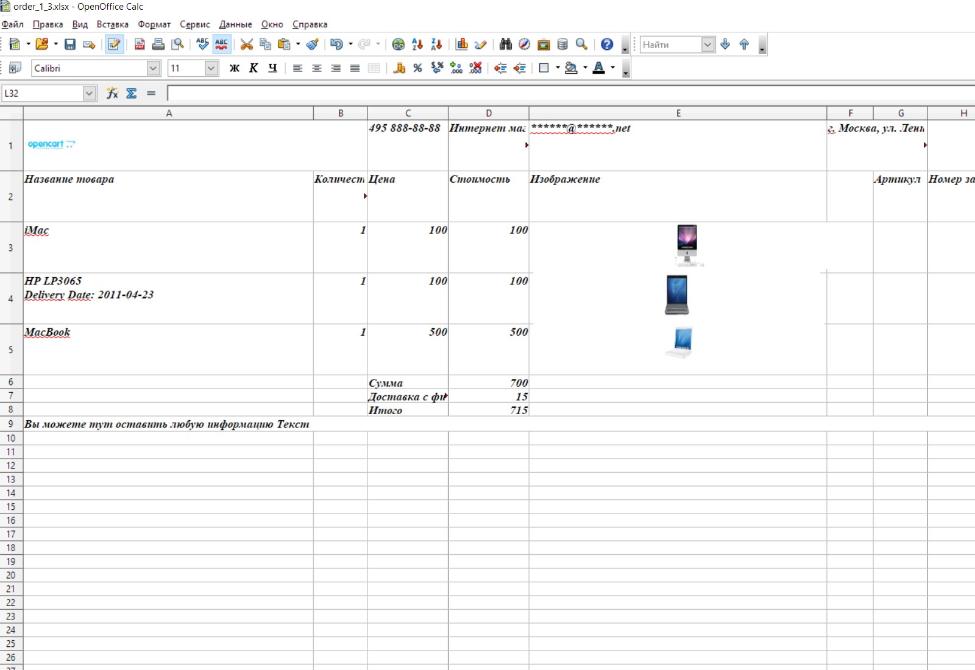Screen dimensions: 975x670
Task: Toggle Italic formatting (К)
Action: [x=253, y=68]
